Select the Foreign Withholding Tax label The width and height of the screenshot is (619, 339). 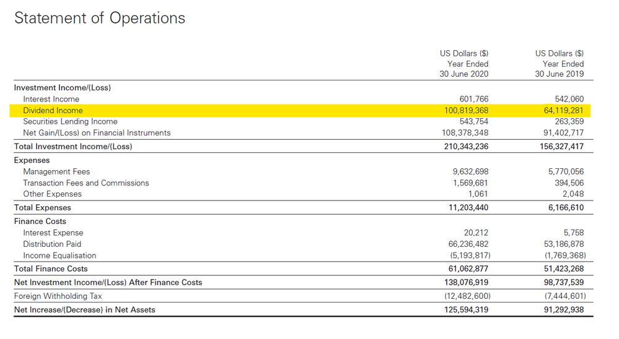click(58, 296)
